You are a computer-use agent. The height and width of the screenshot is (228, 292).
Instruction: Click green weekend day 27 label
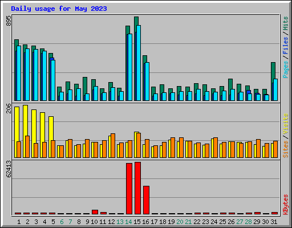[240, 222]
